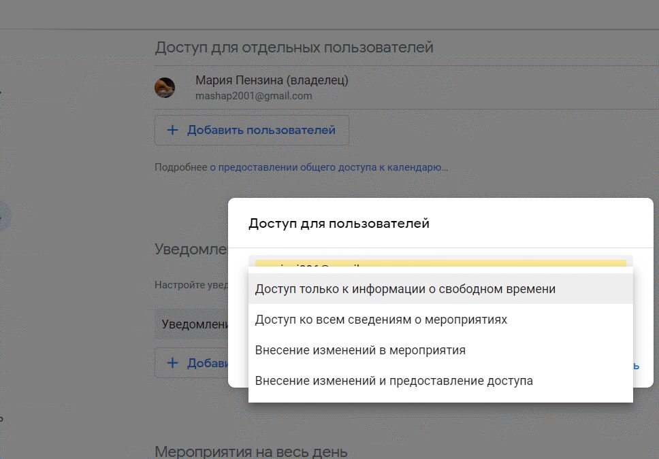Click the owner name Мария Пензина (владелец)
659x459 pixels.
point(272,80)
